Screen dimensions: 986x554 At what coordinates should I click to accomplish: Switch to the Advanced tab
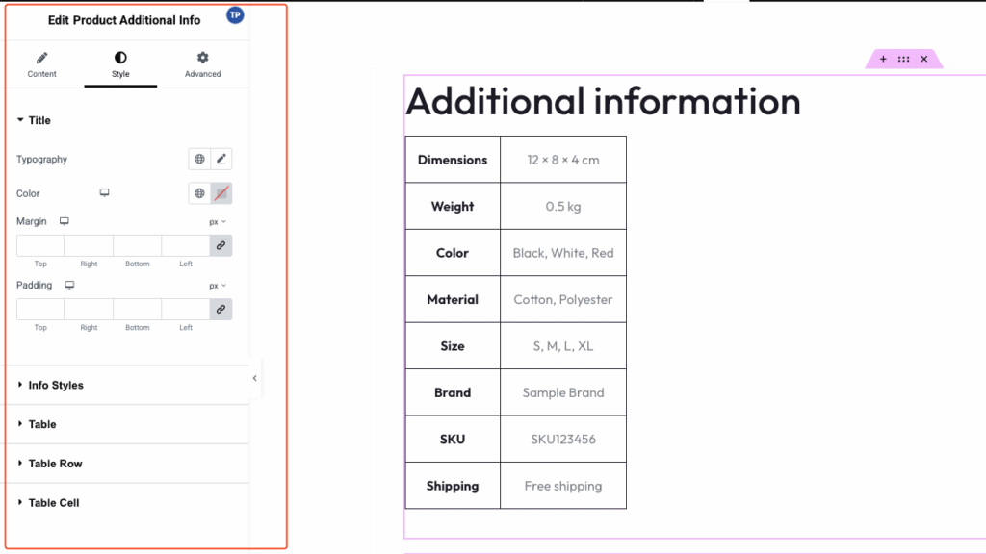coord(202,64)
